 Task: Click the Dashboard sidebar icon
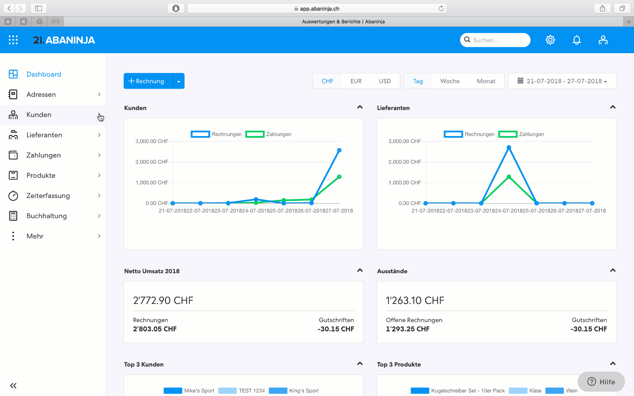point(13,74)
